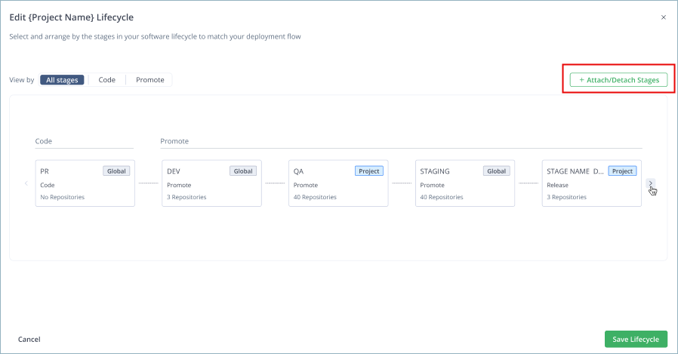Click the Save Lifecycle button
Screen dimensions: 678x354
pyautogui.click(x=636, y=340)
